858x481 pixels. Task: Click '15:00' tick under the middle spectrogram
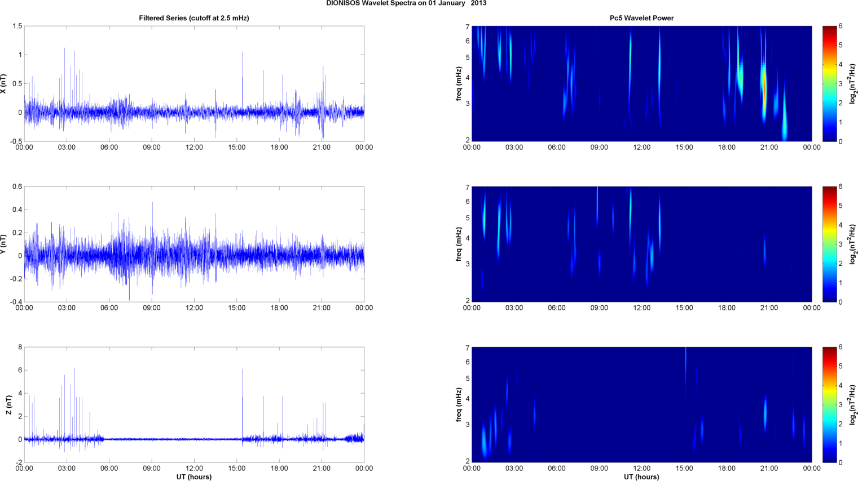(684, 308)
